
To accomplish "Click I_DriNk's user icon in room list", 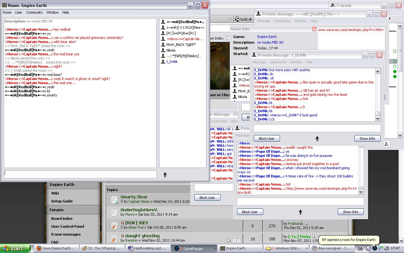I will click(x=163, y=62).
